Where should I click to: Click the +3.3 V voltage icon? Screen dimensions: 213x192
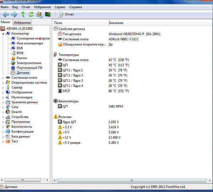coord(60,127)
